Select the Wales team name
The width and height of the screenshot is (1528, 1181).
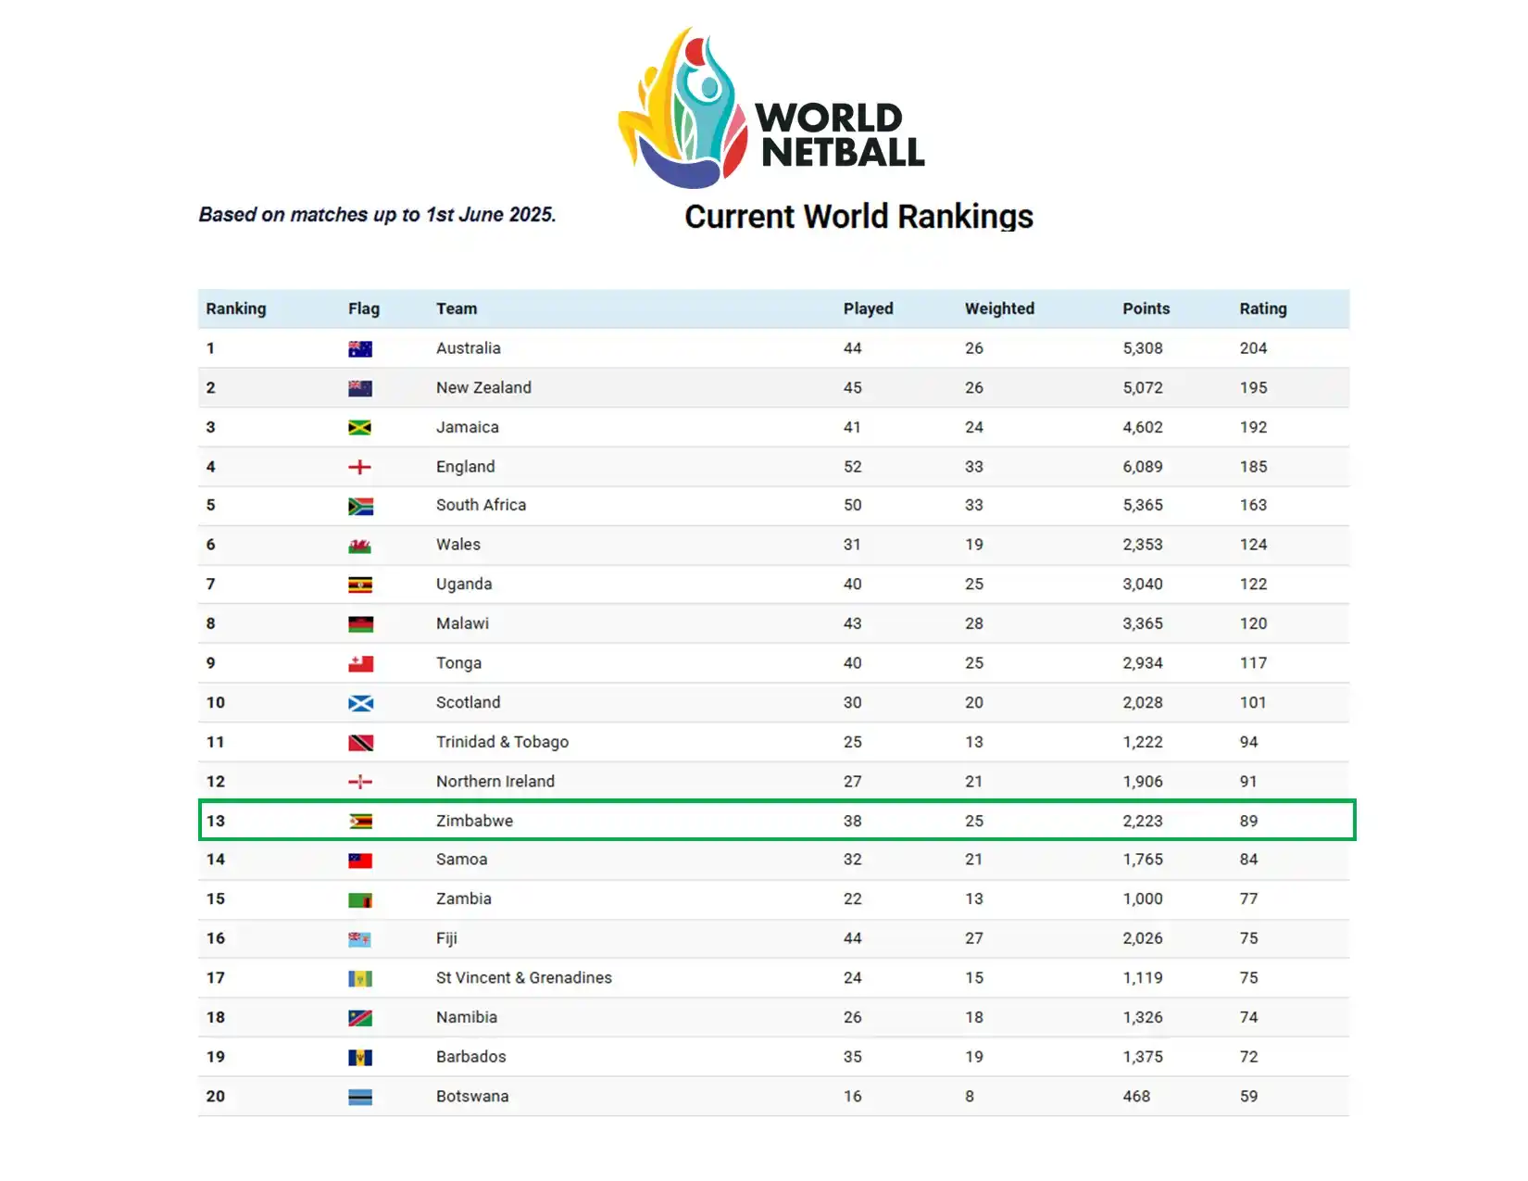(x=457, y=545)
